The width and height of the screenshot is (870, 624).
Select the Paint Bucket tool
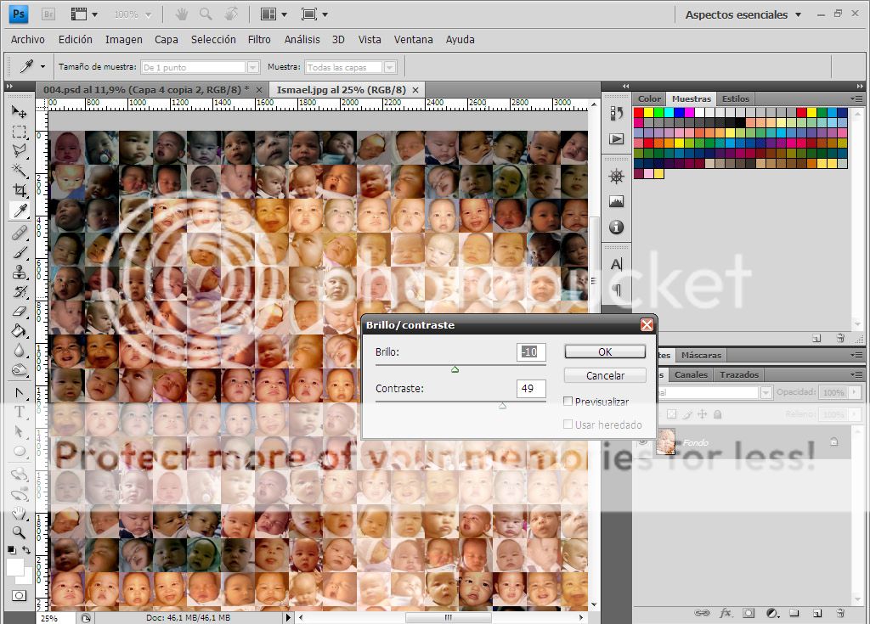point(20,330)
